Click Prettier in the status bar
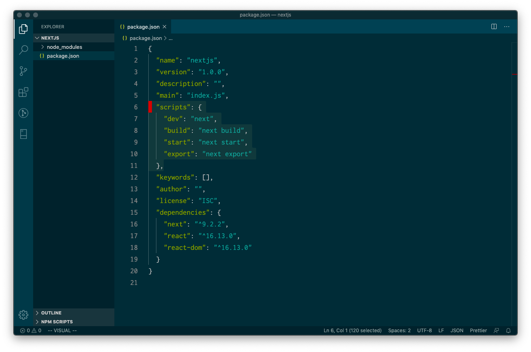 tap(478, 330)
